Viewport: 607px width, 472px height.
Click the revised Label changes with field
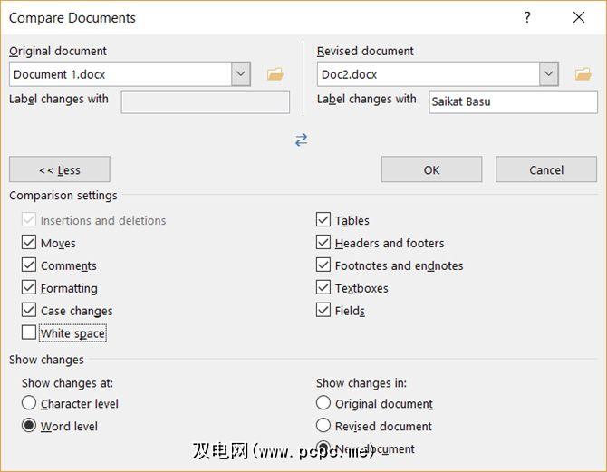point(513,101)
